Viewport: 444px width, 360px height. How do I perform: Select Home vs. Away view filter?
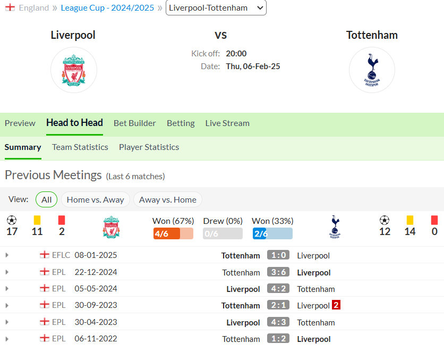point(96,199)
